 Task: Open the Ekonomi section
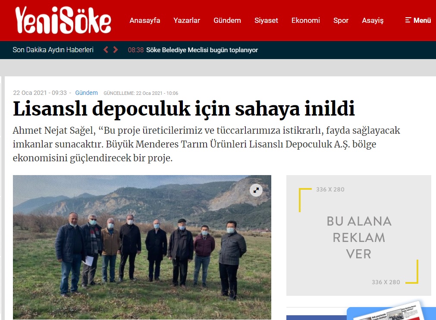point(306,20)
